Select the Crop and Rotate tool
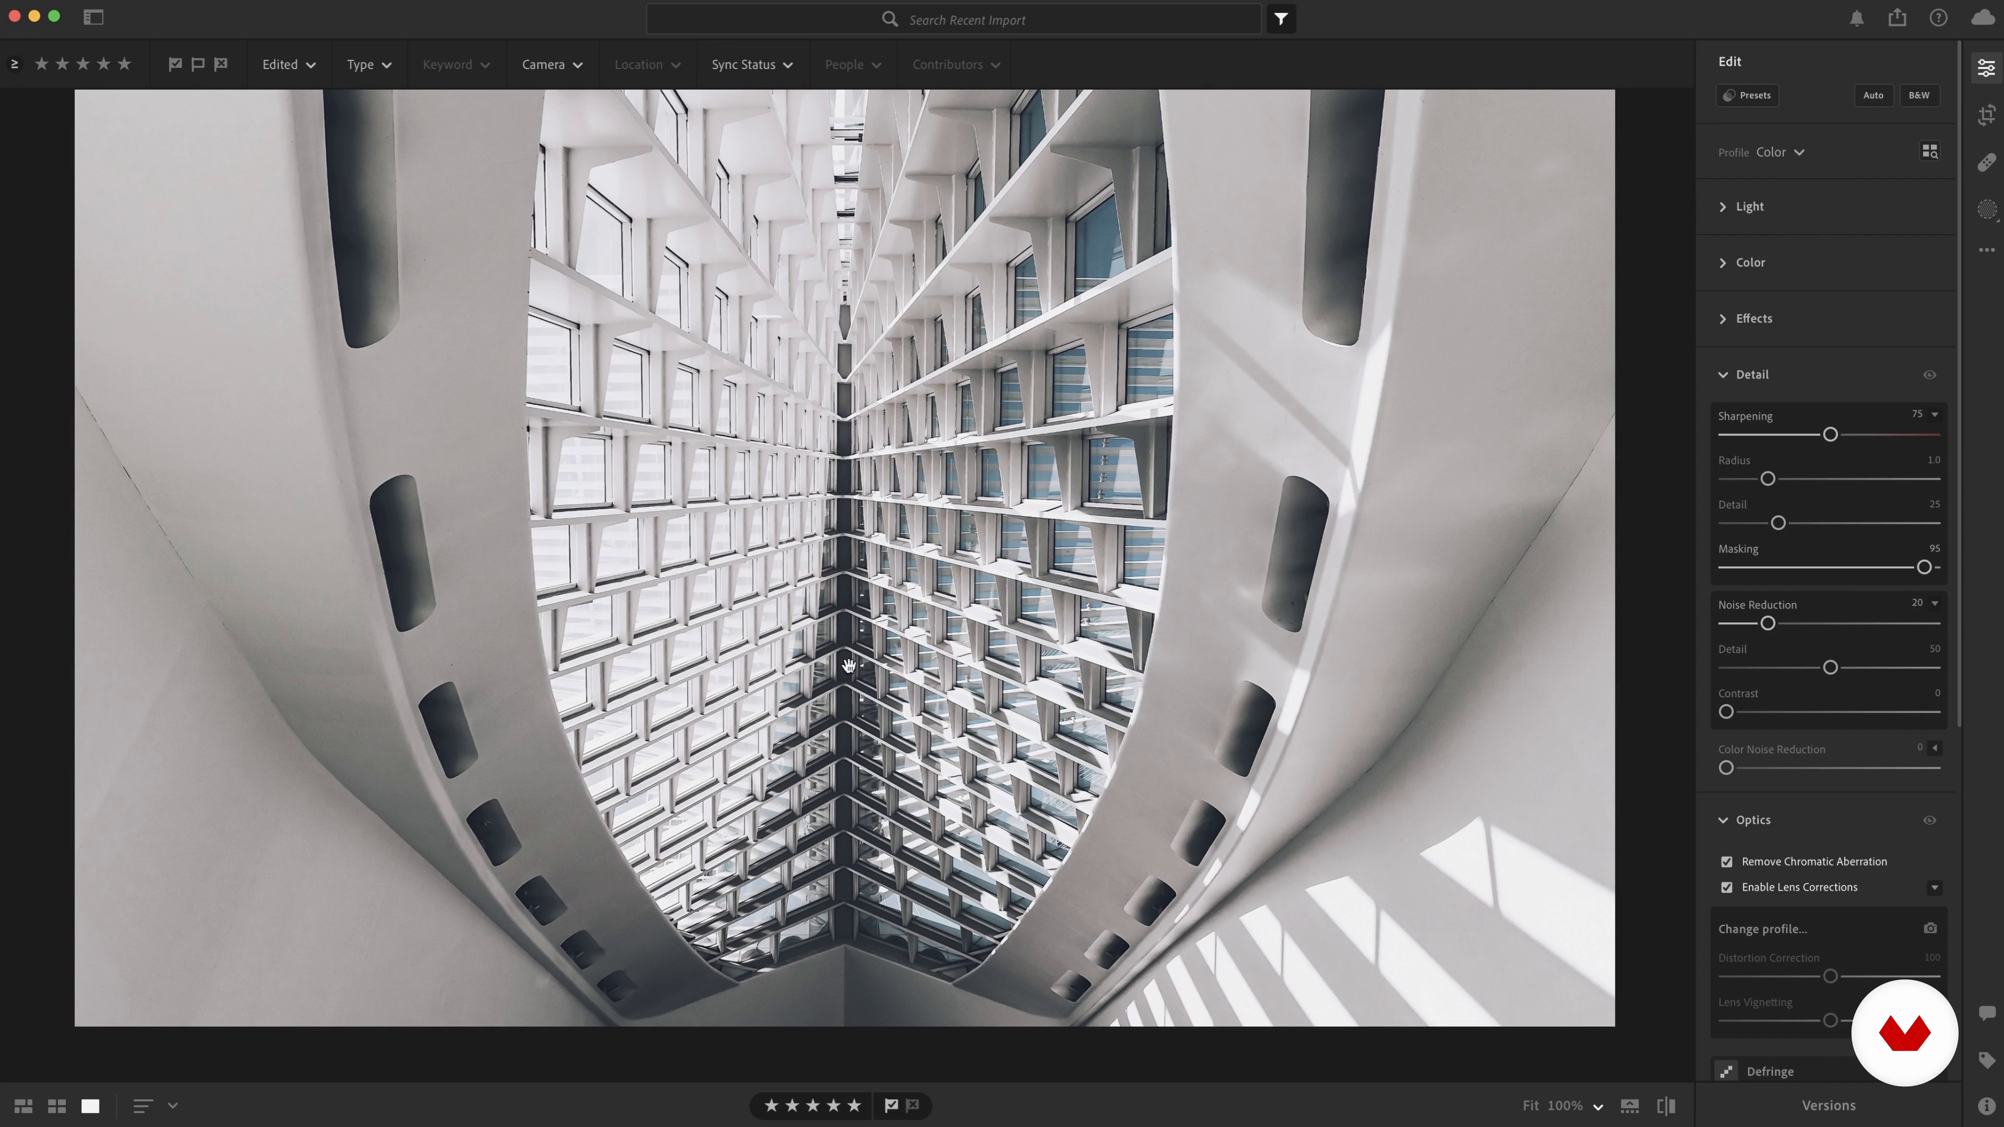Viewport: 2004px width, 1127px height. click(x=1986, y=115)
